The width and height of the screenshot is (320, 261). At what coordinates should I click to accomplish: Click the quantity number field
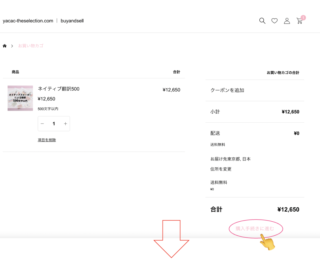tap(54, 124)
